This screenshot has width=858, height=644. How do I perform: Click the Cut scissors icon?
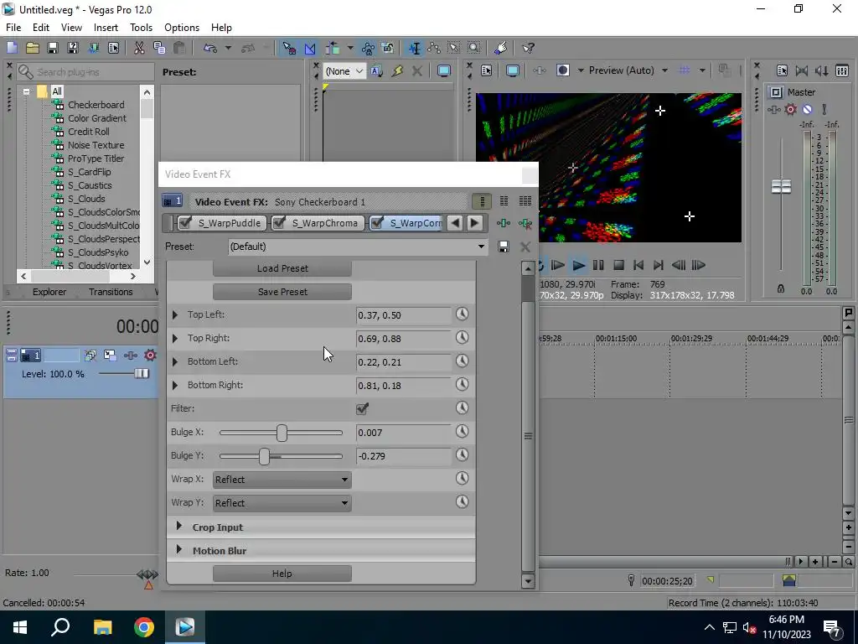click(139, 48)
